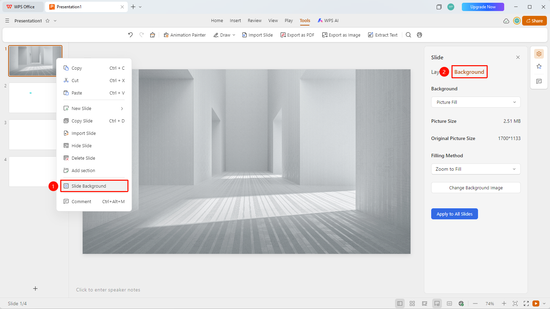Viewport: 550px width, 309px height.
Task: Expand the new tab dropdown arrow
Action: click(141, 7)
